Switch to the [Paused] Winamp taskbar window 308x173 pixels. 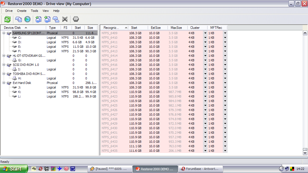click(x=110, y=169)
